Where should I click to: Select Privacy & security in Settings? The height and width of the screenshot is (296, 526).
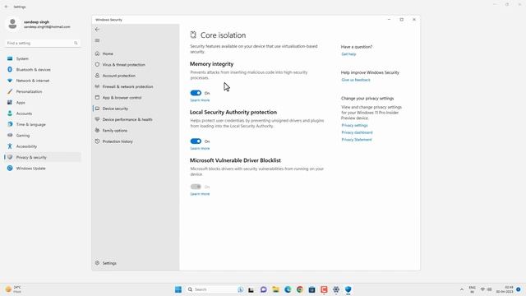tap(43, 157)
